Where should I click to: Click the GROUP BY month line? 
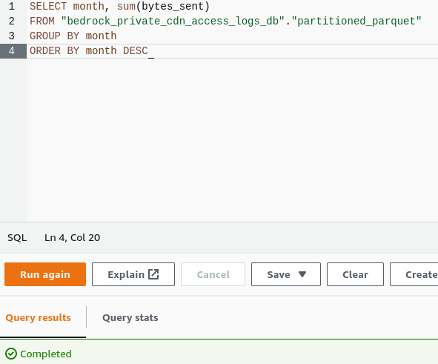pos(73,36)
